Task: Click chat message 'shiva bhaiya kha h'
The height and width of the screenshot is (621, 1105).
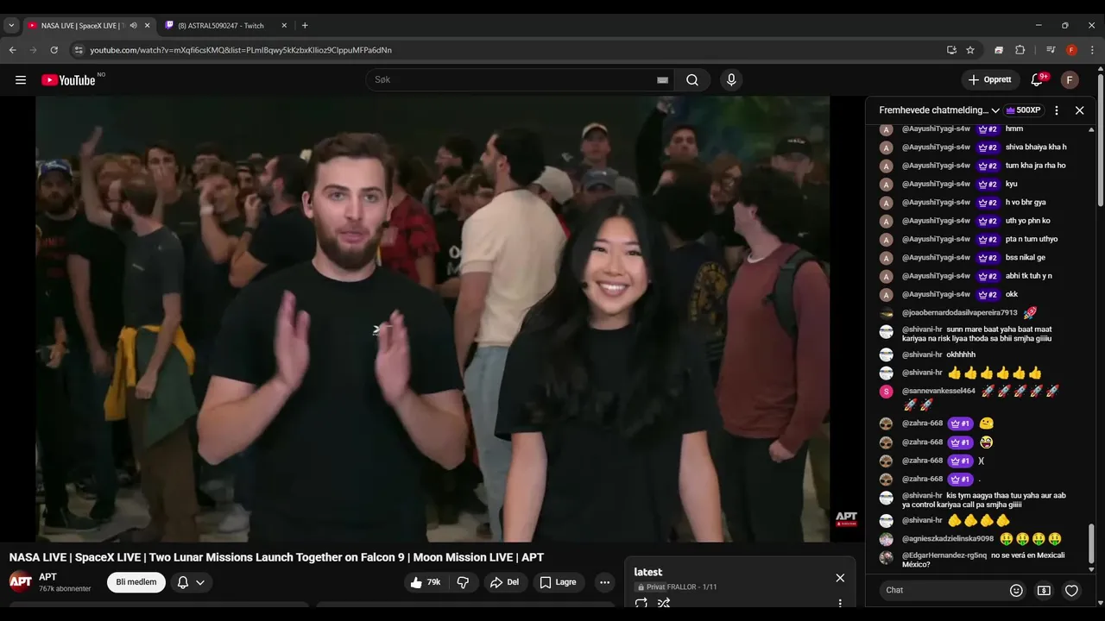Action: pos(1036,147)
